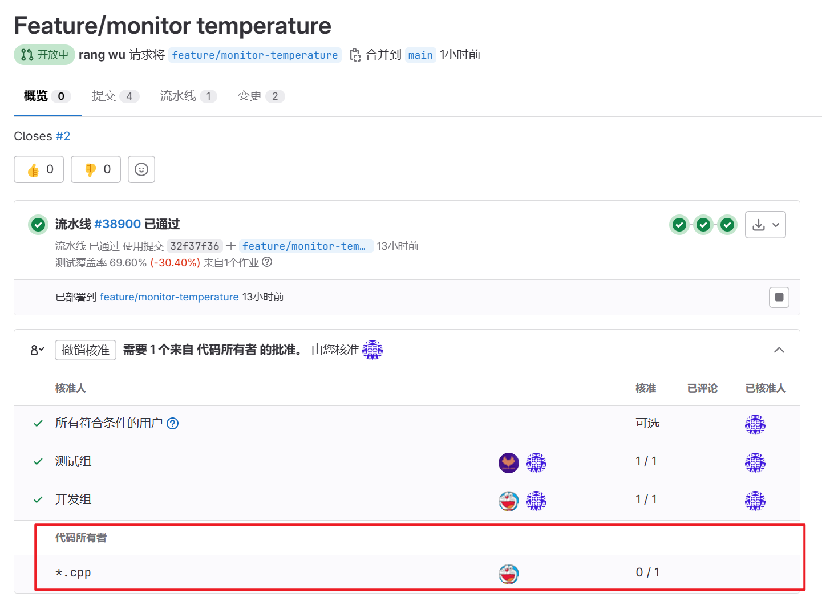Toggle the thumbs down reaction
The width and height of the screenshot is (822, 597).
(x=95, y=169)
